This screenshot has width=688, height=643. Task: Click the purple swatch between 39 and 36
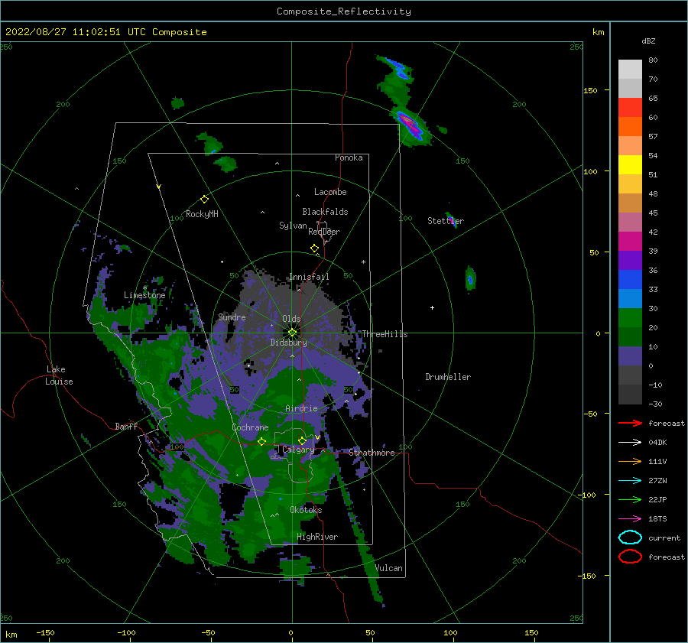[630, 260]
